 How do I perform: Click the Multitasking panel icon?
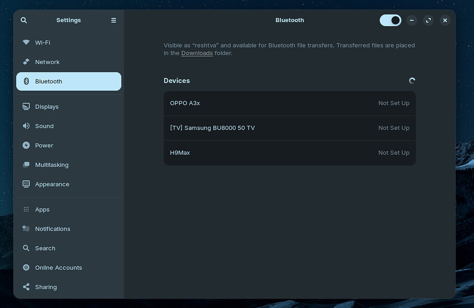26,165
